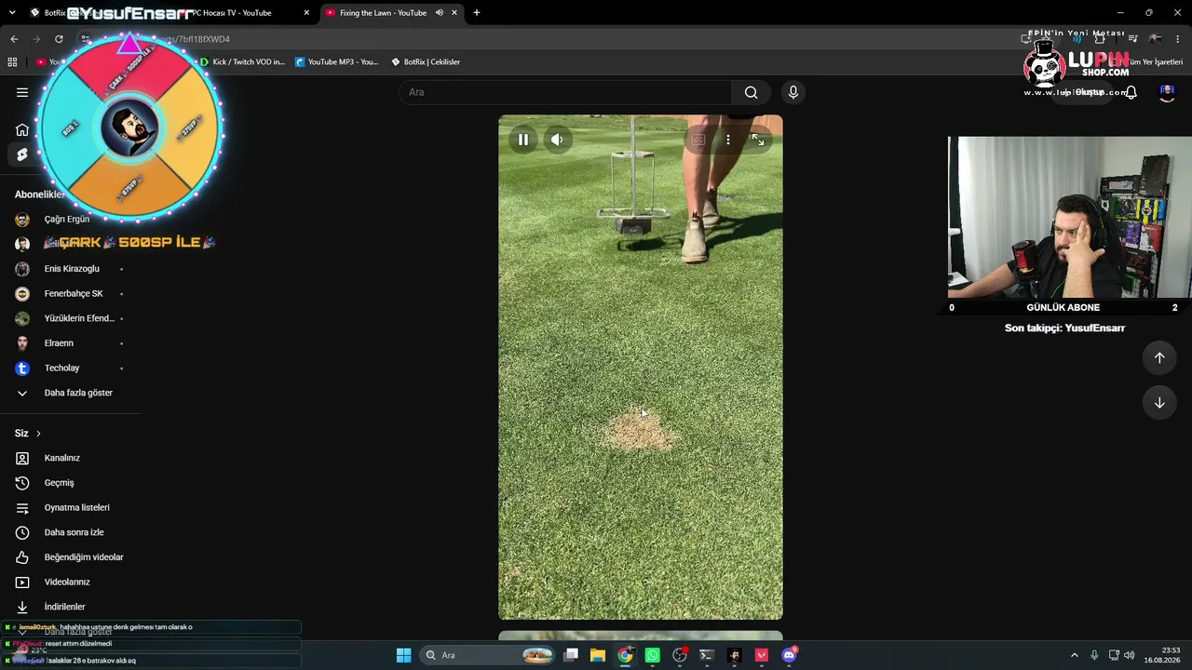The image size is (1192, 670).
Task: Open WhatsApp from the taskbar
Action: point(653,655)
